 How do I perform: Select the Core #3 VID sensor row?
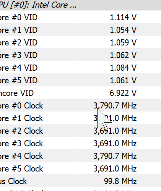[80, 55]
